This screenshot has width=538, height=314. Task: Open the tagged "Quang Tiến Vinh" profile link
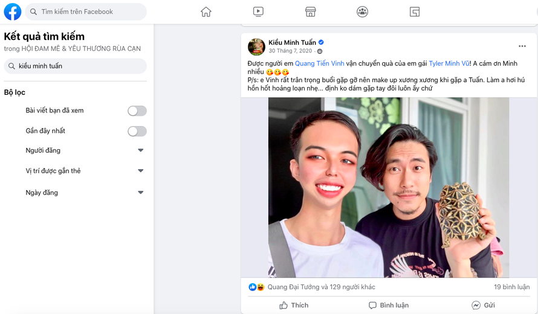coord(319,63)
